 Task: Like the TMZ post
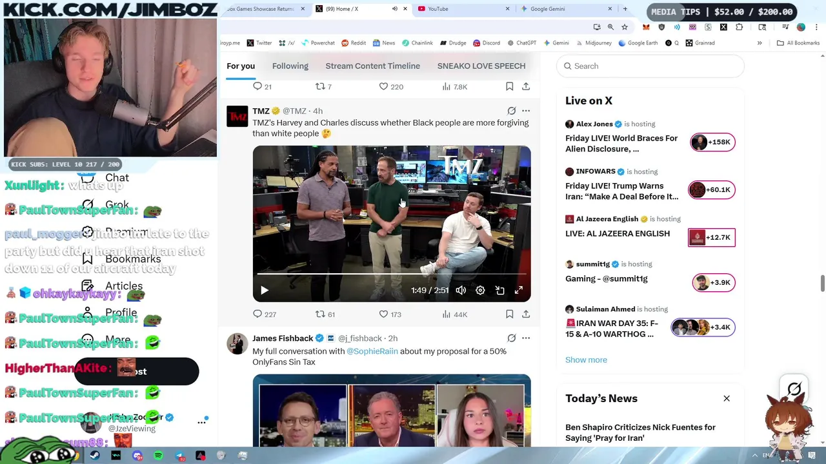point(390,314)
